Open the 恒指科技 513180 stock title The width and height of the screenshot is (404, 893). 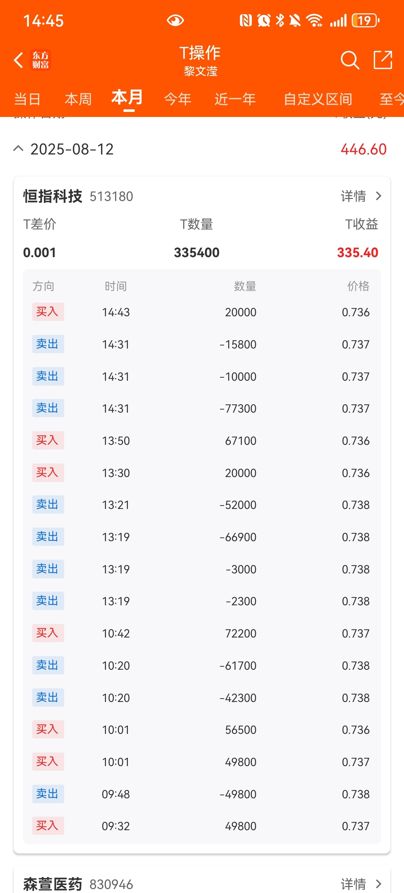78,196
